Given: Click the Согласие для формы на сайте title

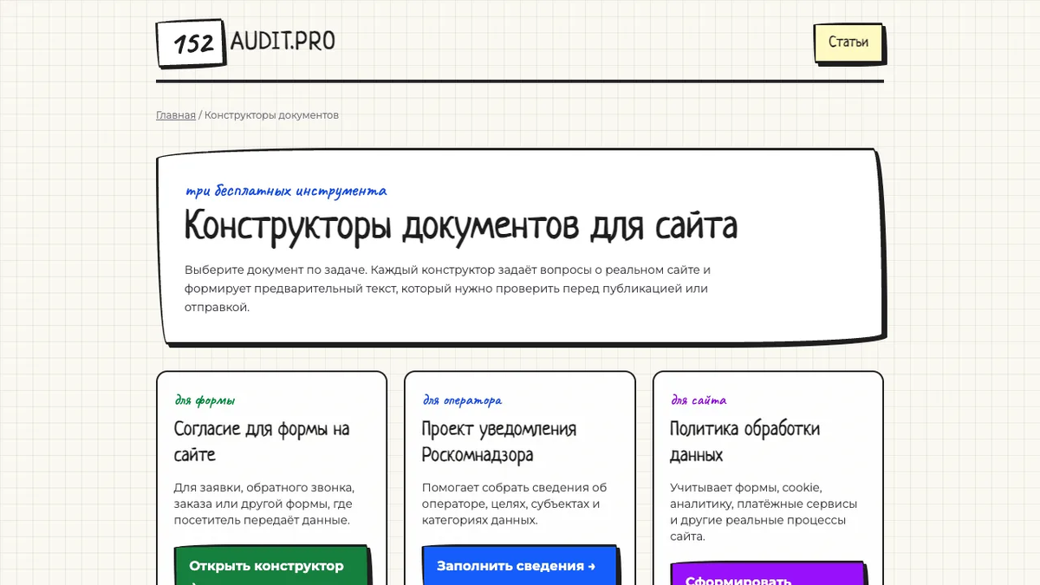Looking at the screenshot, I should pos(262,442).
